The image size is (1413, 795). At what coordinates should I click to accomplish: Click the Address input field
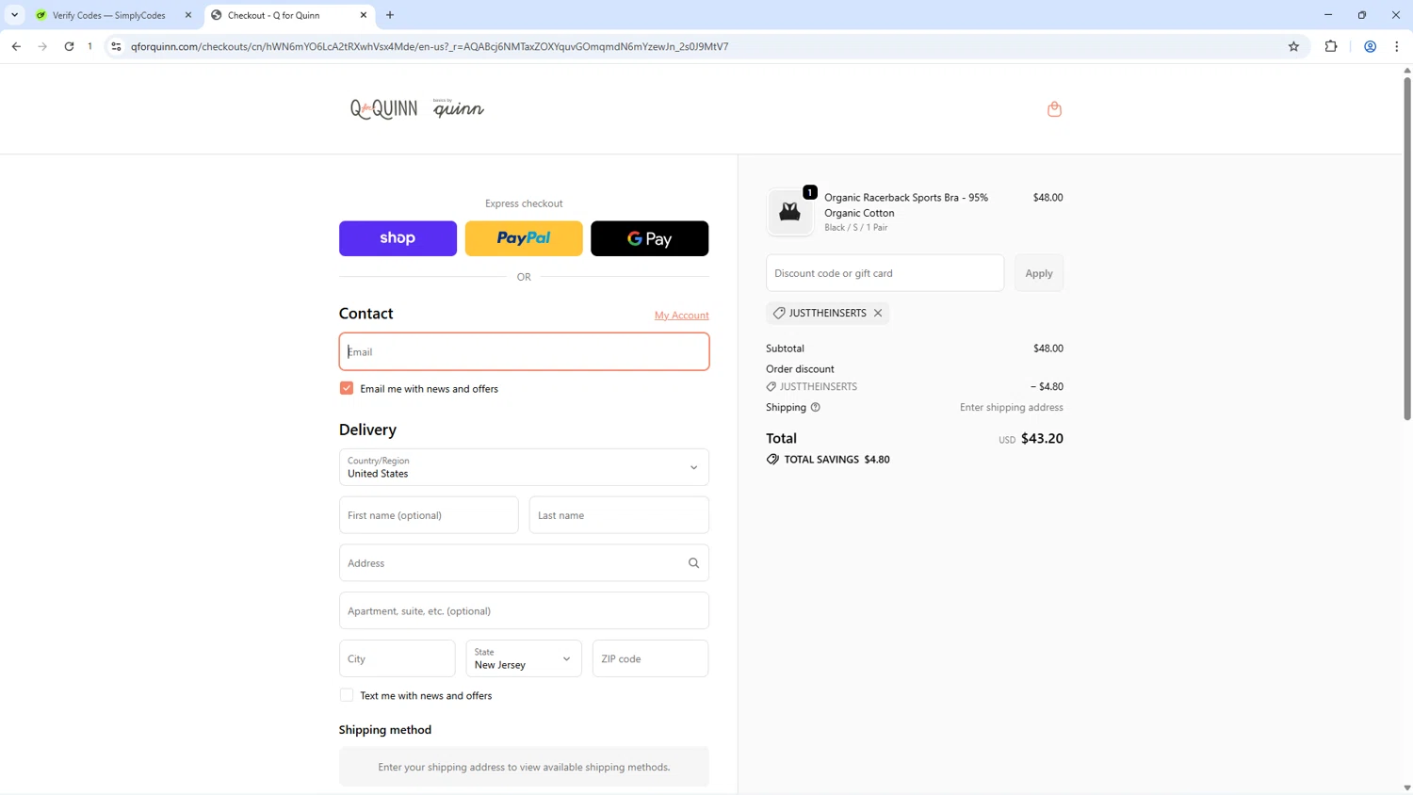(524, 563)
